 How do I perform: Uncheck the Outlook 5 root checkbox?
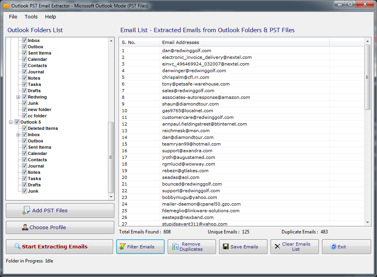17,122
